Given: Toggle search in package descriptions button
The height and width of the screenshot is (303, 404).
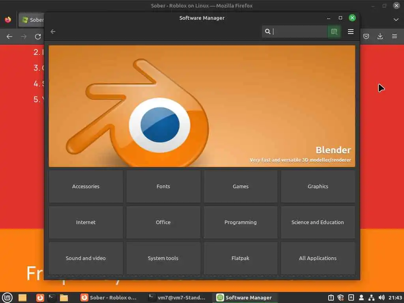Looking at the screenshot, I should point(334,32).
